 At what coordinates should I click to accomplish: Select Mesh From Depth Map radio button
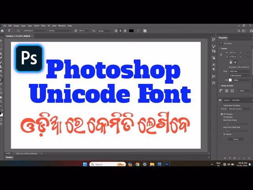222,127
